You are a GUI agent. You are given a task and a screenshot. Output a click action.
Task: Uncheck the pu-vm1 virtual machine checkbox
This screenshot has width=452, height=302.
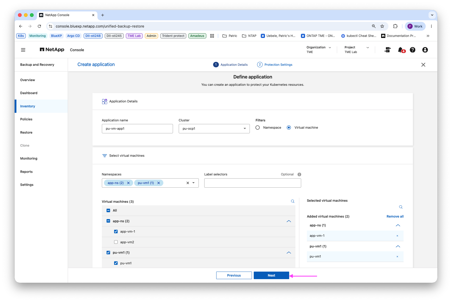pos(116,263)
